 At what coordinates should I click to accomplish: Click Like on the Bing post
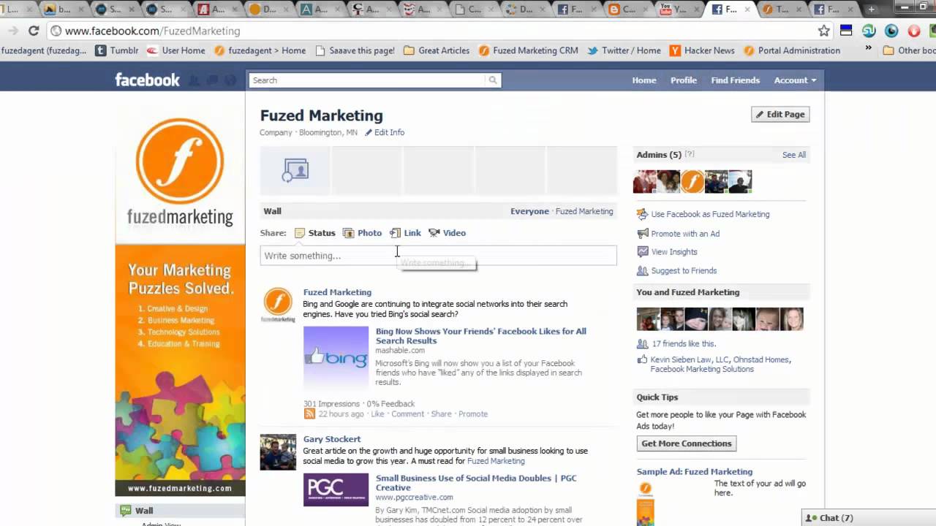pos(377,414)
